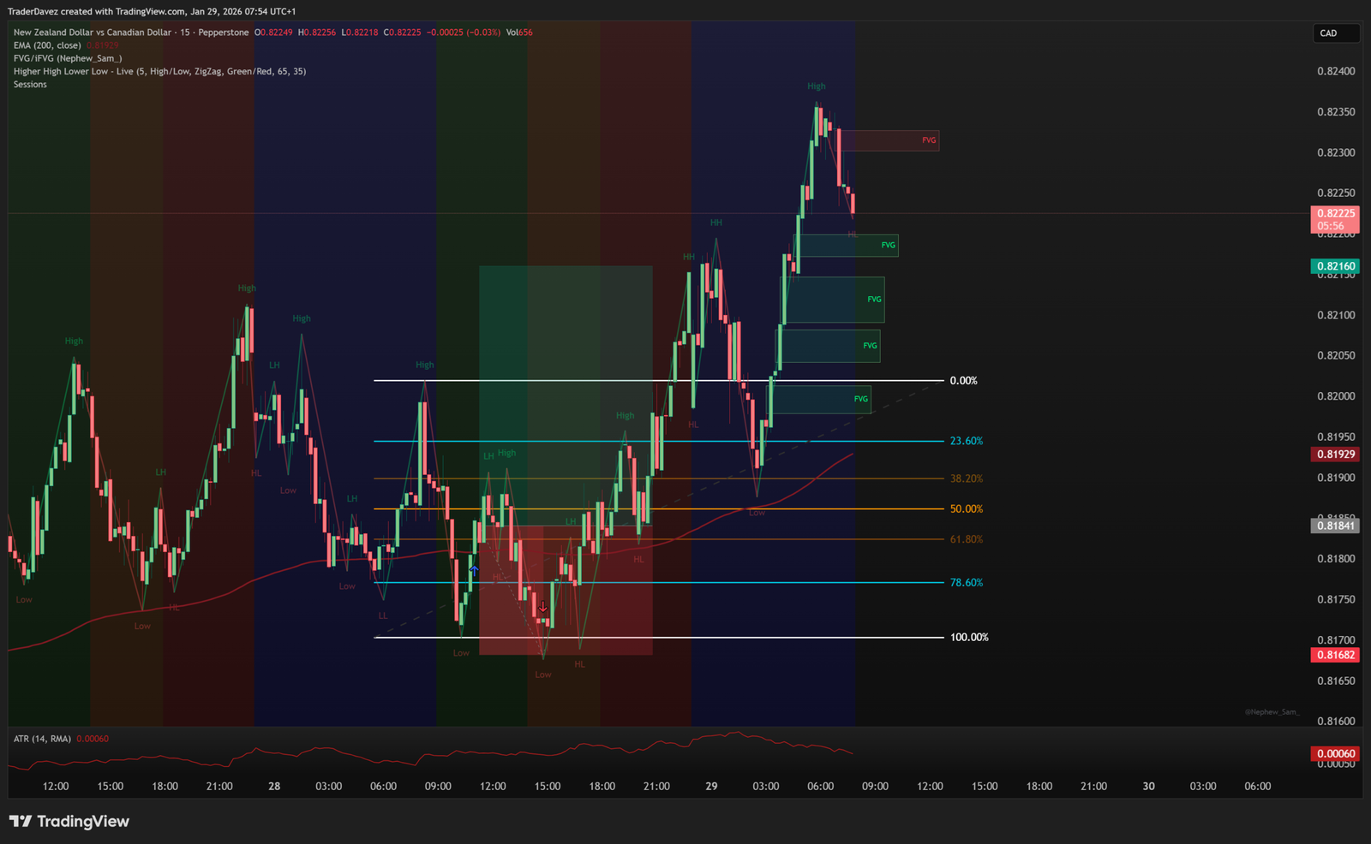Select the orange 50.00% Fibonacci level label

click(966, 509)
